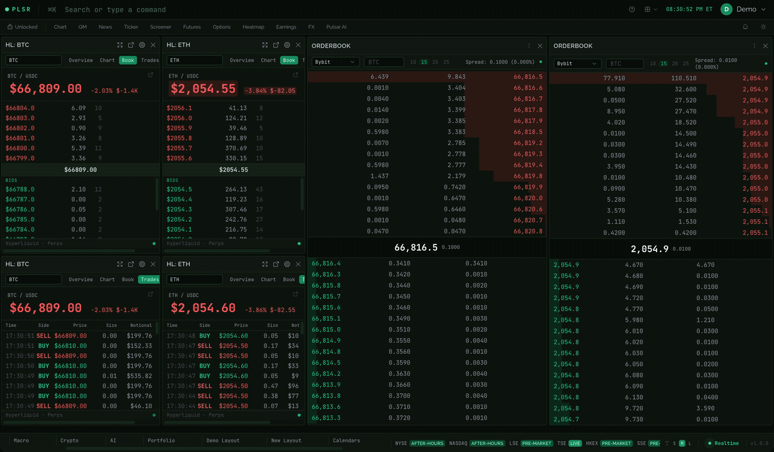Open the Bybit exchange dropdown in 2,054.9 orderbook
The image size is (774, 452).
(x=578, y=64)
